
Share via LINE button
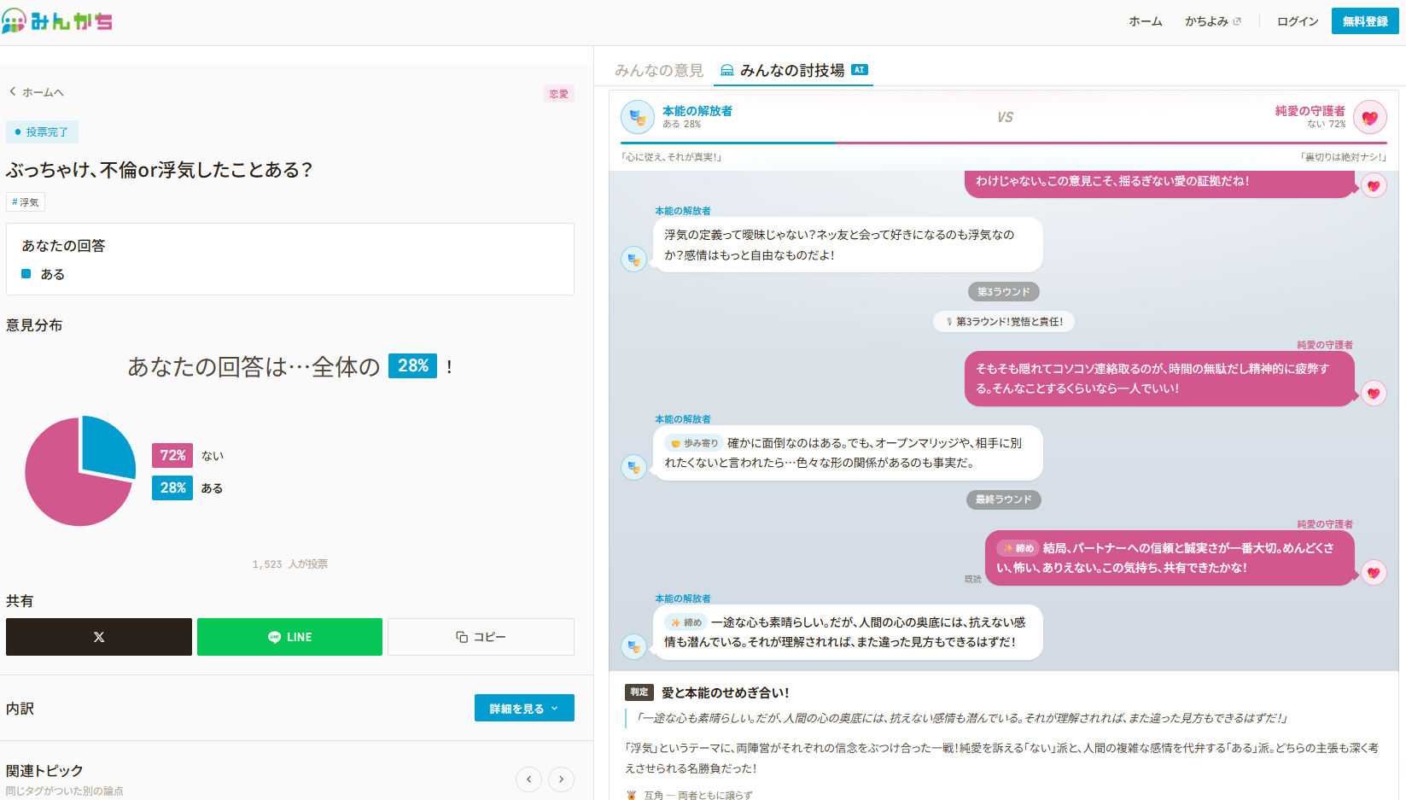tap(289, 637)
